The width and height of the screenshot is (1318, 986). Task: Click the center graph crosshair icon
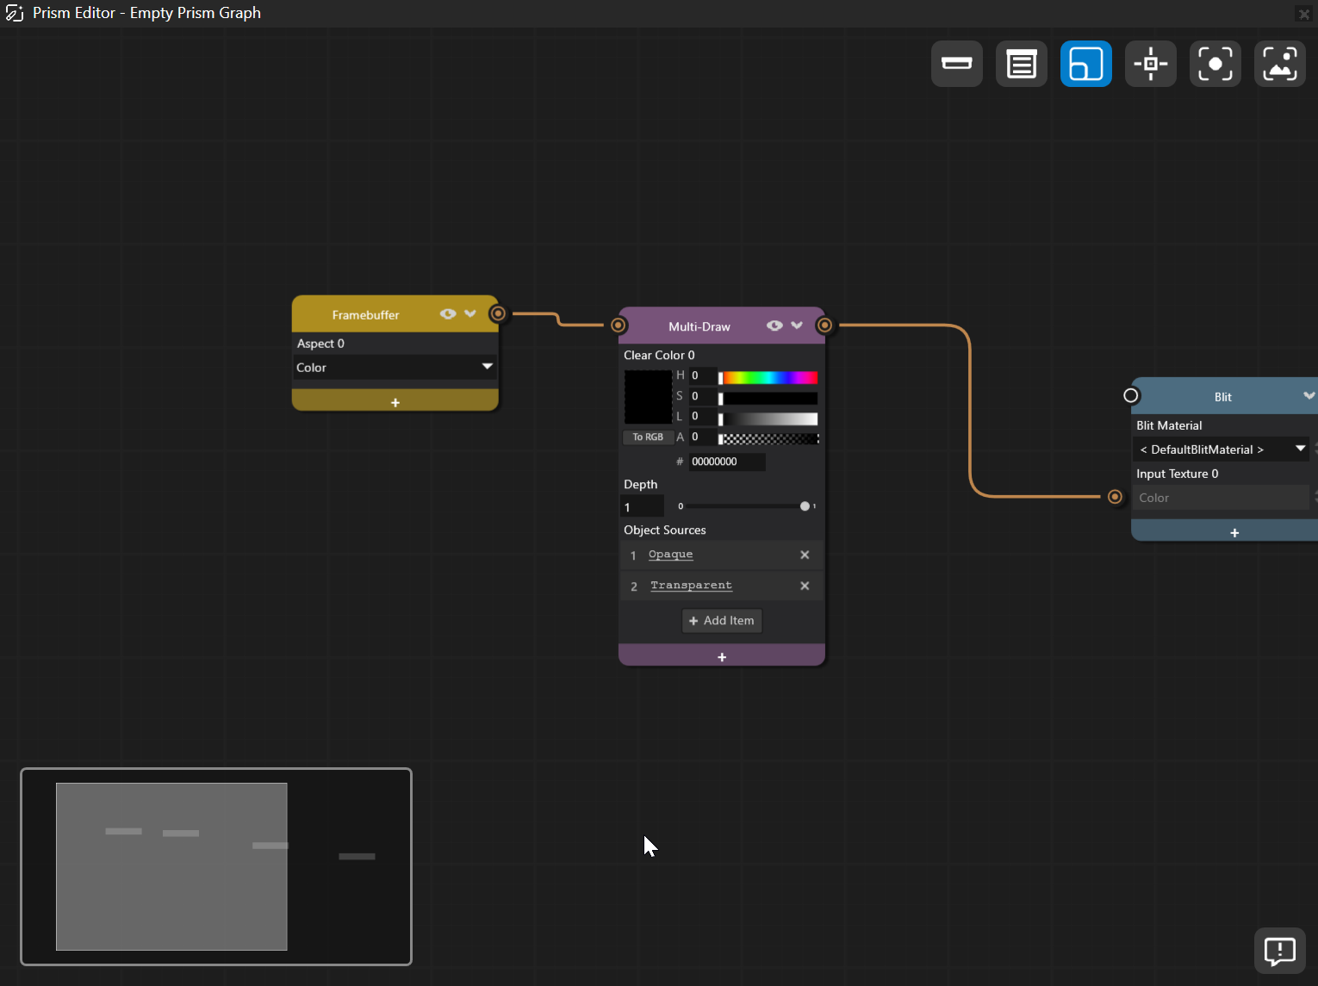tap(1150, 64)
